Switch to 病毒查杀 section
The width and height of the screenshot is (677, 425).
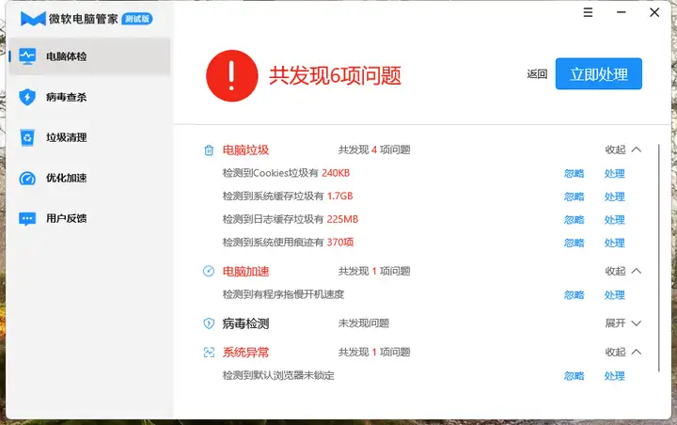click(90, 97)
